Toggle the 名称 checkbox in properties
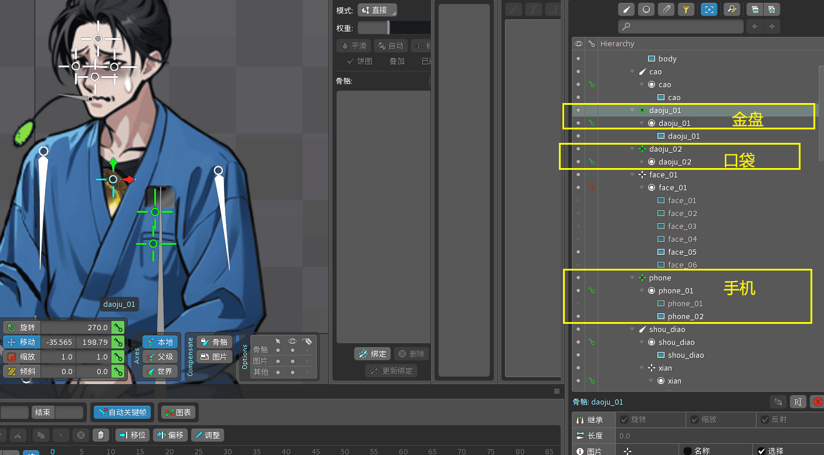This screenshot has width=824, height=455. tap(687, 450)
